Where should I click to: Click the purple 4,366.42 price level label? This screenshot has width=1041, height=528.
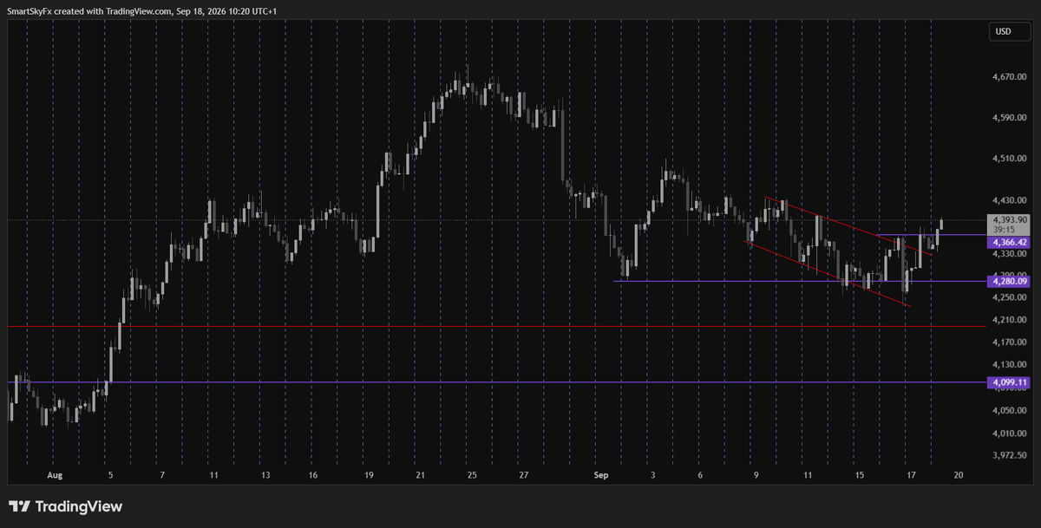(1009, 244)
